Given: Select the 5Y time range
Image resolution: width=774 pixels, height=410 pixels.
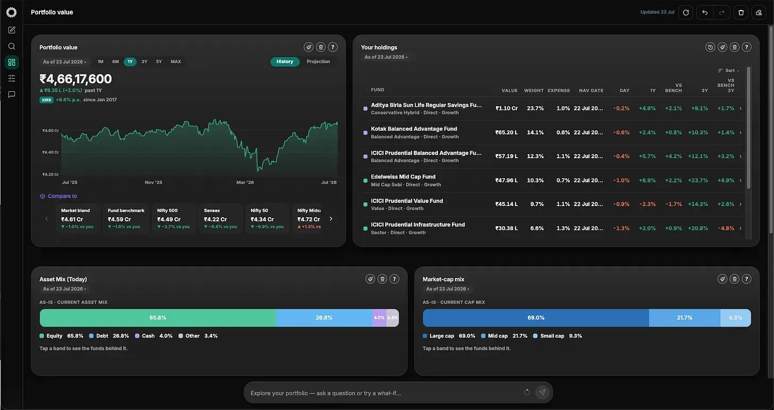Looking at the screenshot, I should coord(159,62).
